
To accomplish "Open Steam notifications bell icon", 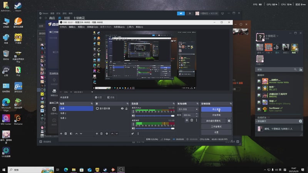I will (190, 13).
